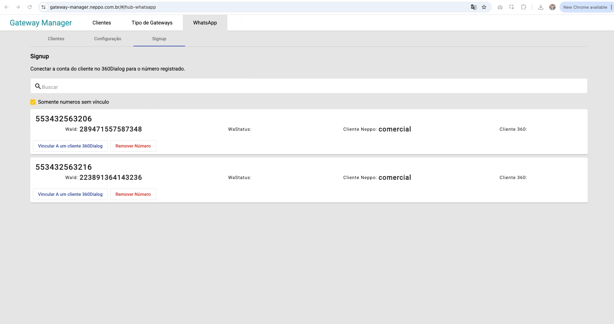Viewport: 614px width, 324px height.
Task: Click the Signup page heading
Action: 40,56
